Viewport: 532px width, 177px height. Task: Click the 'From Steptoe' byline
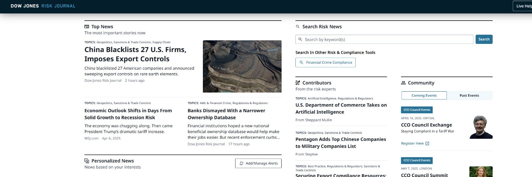click(x=306, y=154)
